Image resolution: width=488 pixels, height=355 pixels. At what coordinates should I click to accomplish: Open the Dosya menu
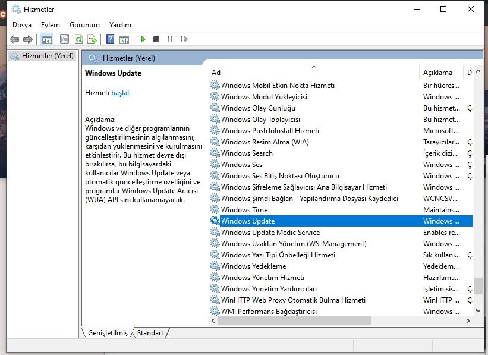[x=22, y=25]
